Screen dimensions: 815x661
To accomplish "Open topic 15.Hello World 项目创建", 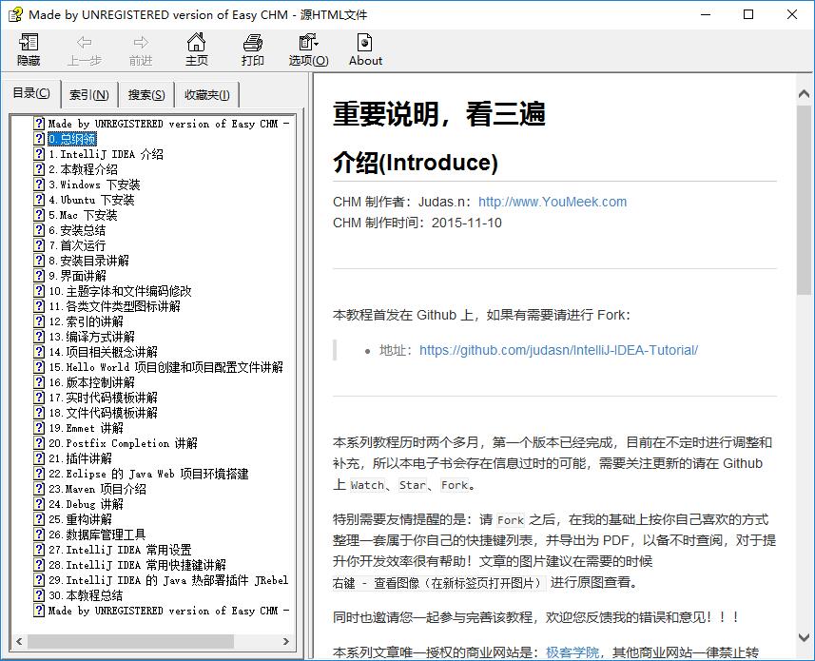I will [x=165, y=367].
